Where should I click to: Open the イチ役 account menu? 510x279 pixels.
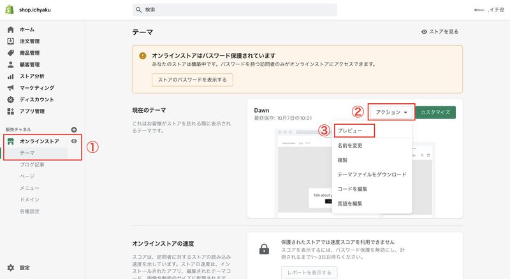tap(489, 10)
